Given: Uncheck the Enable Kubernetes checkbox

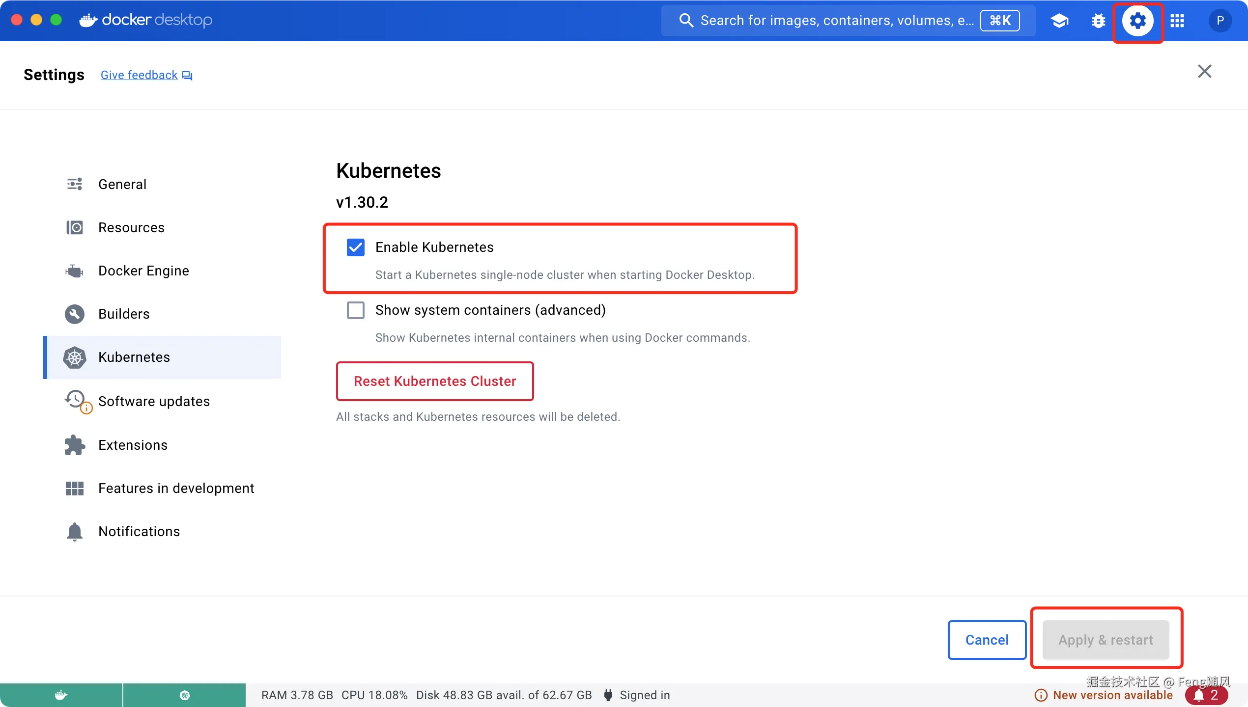Looking at the screenshot, I should point(356,247).
